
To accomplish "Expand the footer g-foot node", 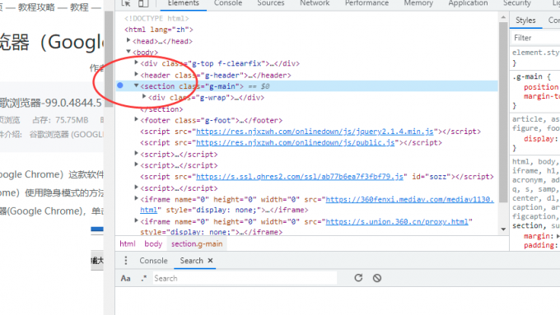I will point(136,119).
